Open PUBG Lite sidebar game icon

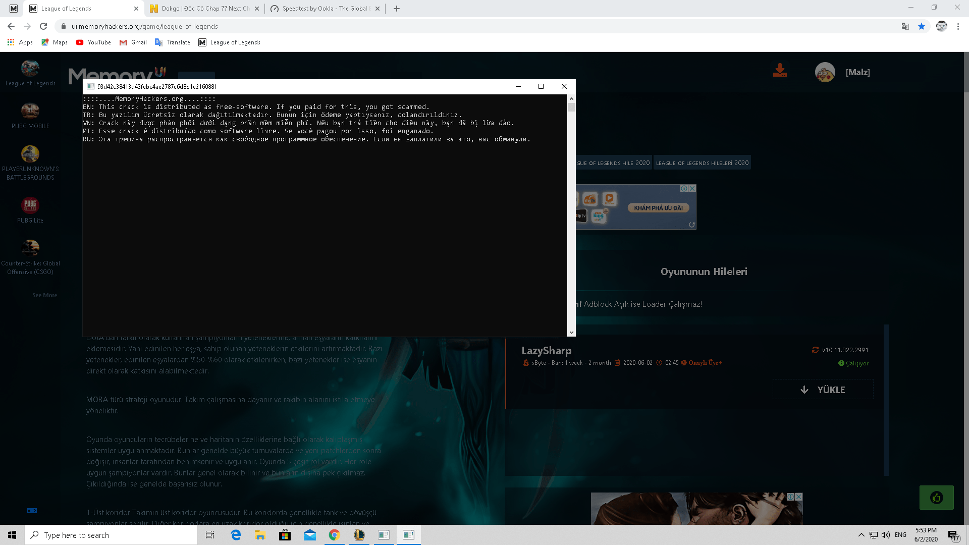click(30, 205)
